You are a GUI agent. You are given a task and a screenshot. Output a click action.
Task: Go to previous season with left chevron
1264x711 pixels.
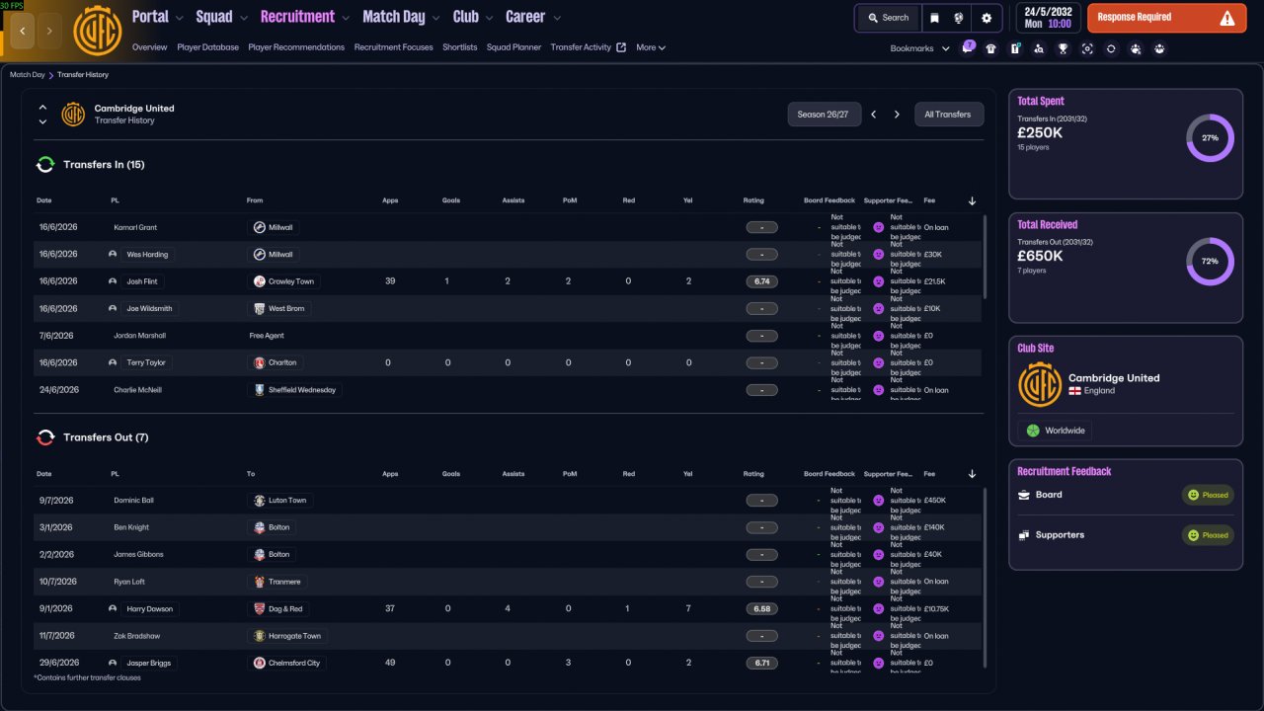click(x=873, y=115)
